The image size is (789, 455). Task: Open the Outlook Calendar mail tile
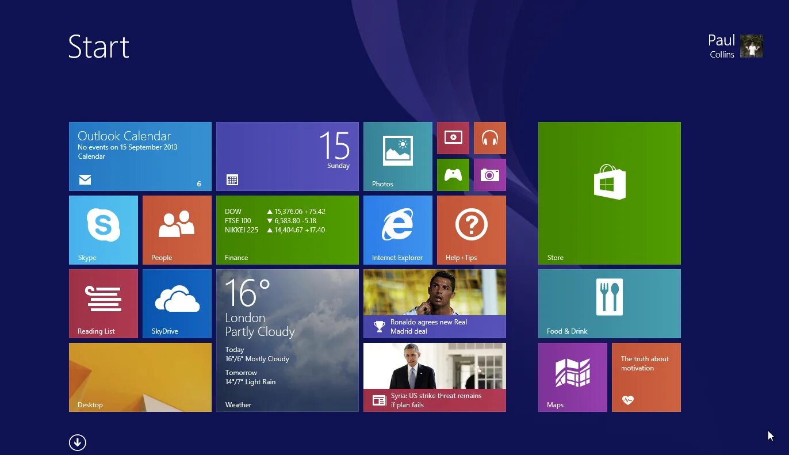140,156
